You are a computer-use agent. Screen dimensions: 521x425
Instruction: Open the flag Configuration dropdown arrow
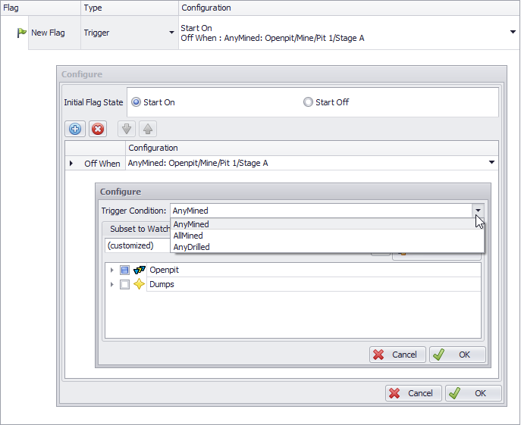(513, 32)
